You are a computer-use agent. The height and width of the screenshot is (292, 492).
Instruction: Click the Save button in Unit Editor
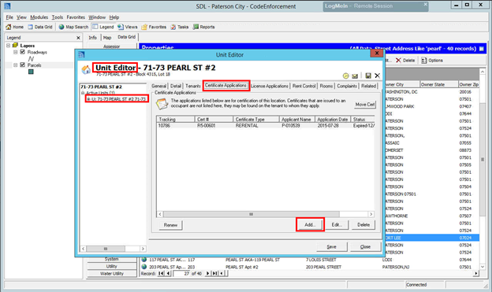(x=331, y=246)
